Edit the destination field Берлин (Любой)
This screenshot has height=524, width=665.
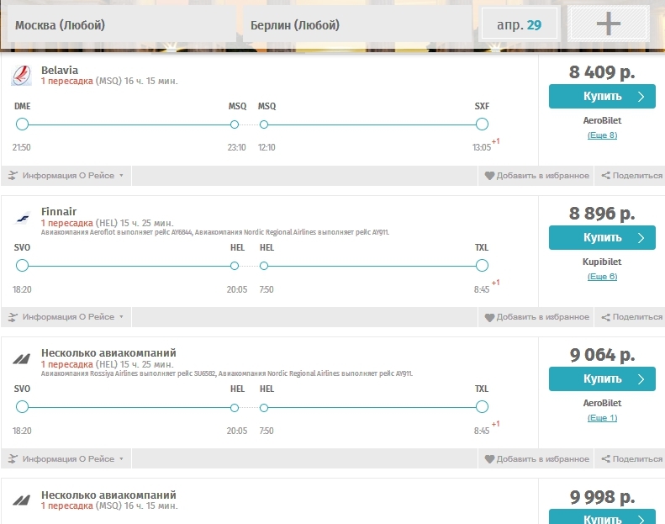point(356,24)
